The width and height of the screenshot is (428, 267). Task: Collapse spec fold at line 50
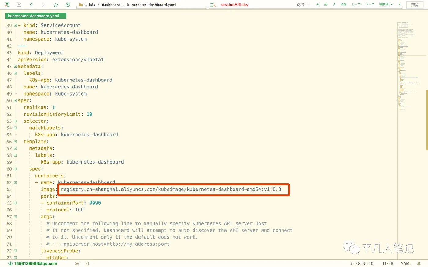[x=15, y=100]
